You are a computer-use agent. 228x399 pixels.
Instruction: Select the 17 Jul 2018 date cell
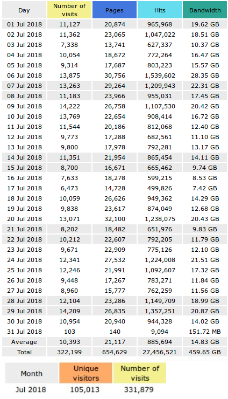tap(24, 188)
